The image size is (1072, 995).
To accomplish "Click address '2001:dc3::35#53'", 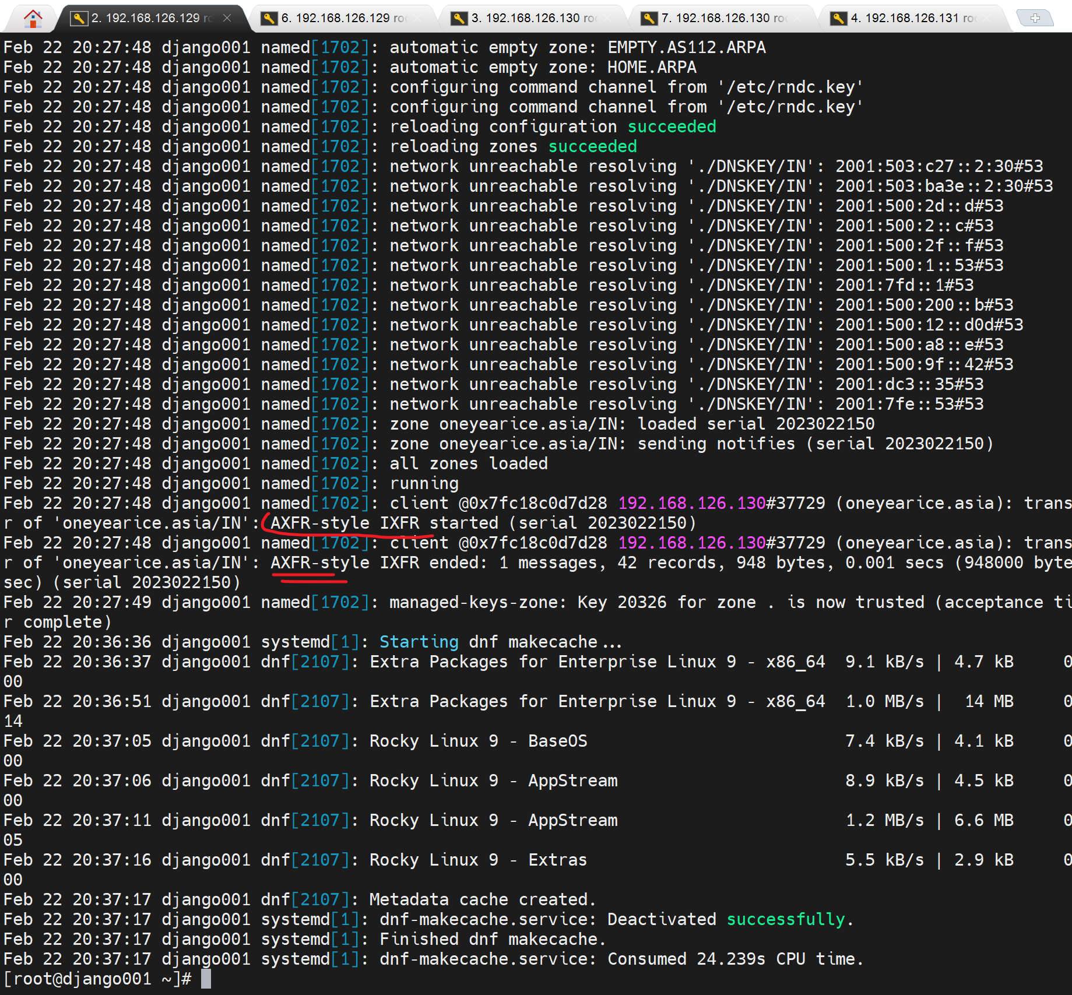I will pos(909,385).
